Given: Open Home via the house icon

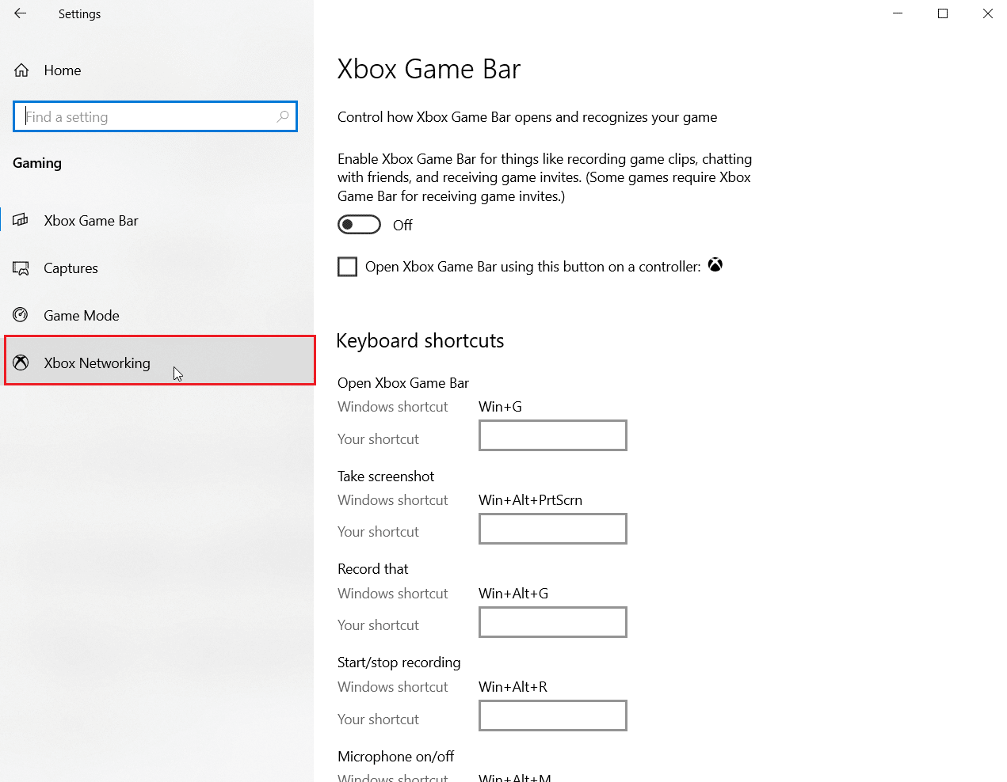Looking at the screenshot, I should 21,70.
